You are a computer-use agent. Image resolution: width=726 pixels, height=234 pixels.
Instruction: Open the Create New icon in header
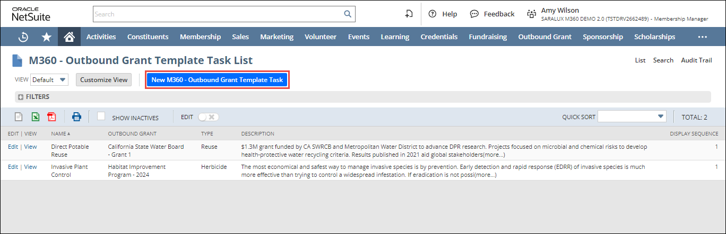[x=409, y=14]
